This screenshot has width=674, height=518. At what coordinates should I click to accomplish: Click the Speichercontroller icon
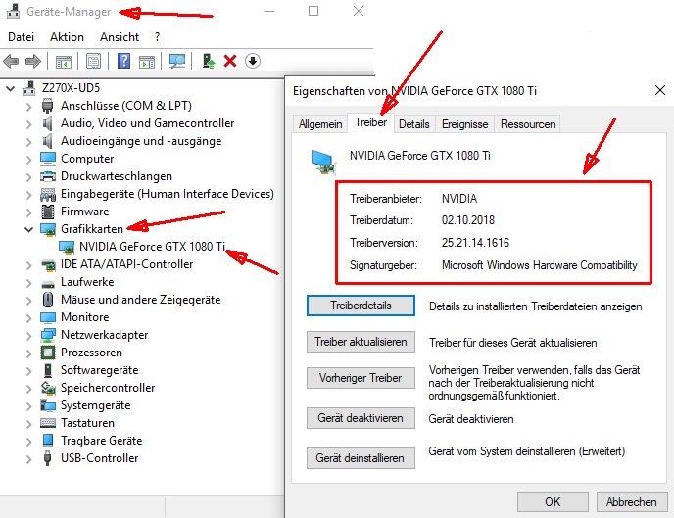point(48,388)
